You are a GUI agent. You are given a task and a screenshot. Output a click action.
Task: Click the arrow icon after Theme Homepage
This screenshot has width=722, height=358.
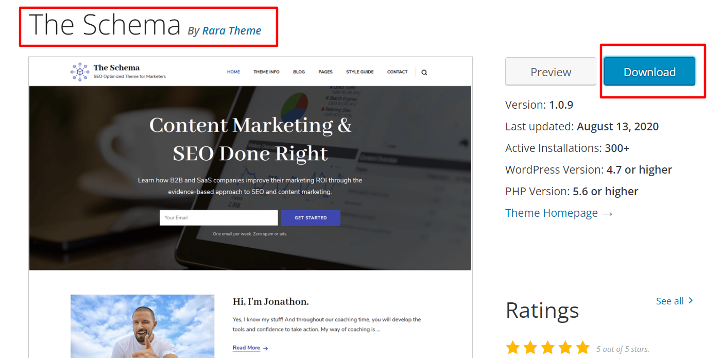[x=608, y=213]
